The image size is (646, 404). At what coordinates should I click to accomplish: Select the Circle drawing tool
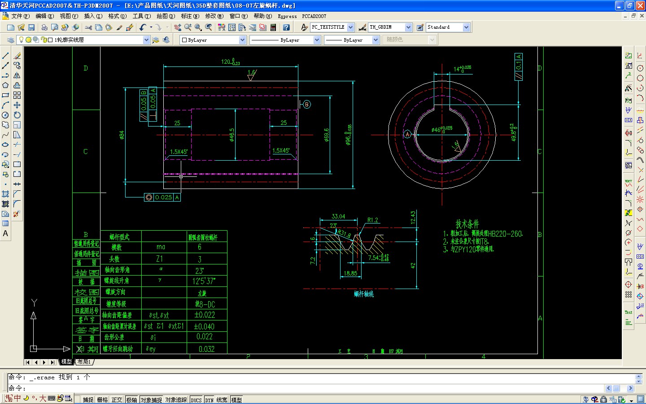(5, 115)
